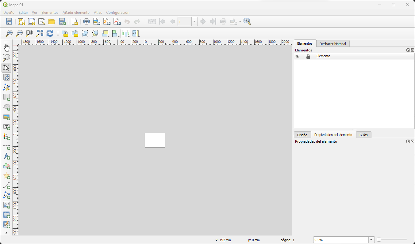The height and width of the screenshot is (244, 415).
Task: Click the lock column header in Elementos
Action: [308, 56]
